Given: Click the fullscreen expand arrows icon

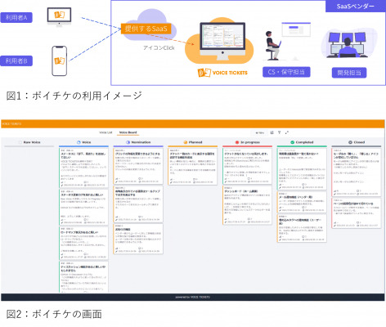Looking at the screenshot, I should [286, 132].
